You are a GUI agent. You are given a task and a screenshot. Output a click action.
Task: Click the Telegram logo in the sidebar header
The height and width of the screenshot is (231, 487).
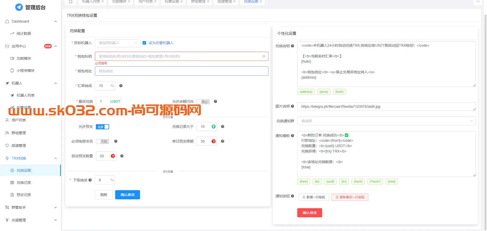point(19,7)
